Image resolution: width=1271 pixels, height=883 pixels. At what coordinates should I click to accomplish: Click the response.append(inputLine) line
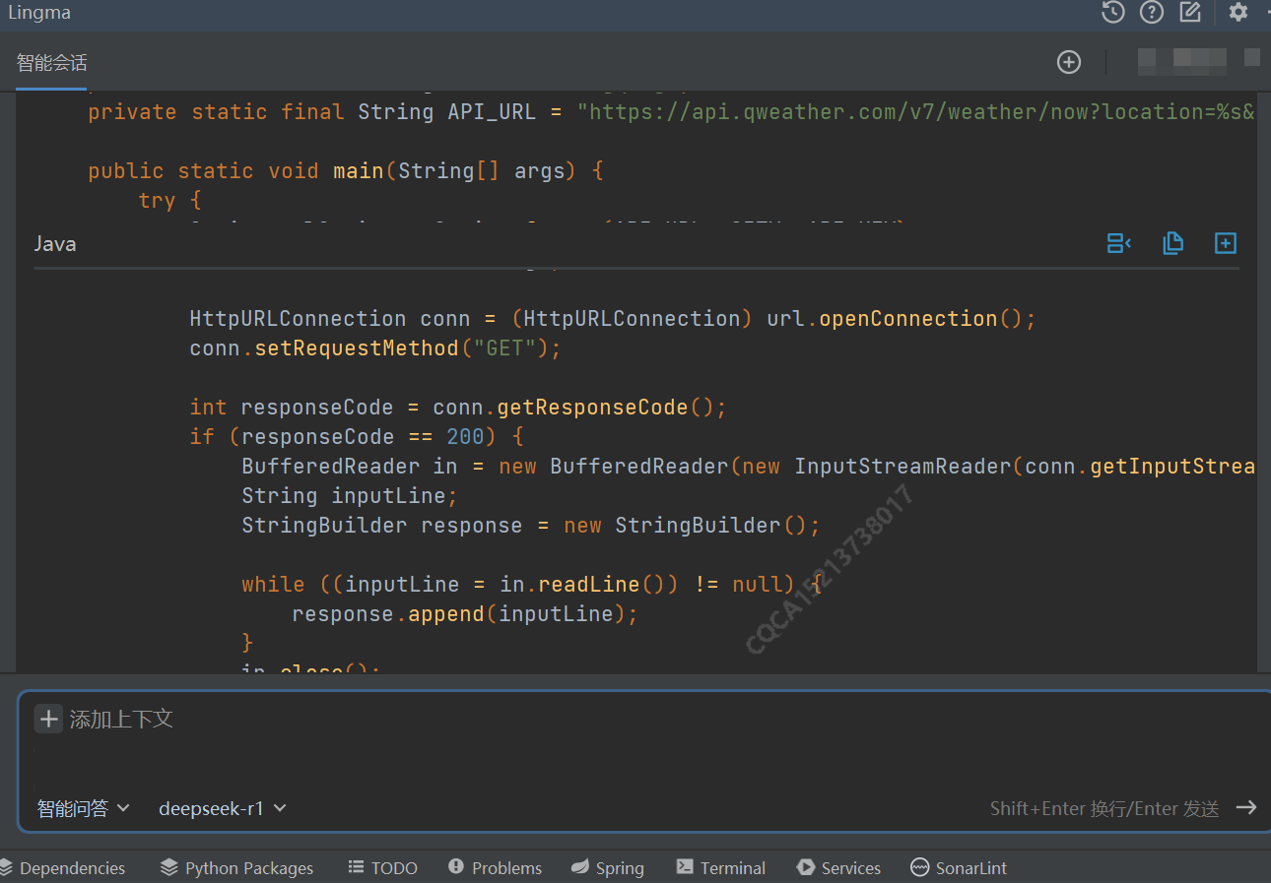[465, 614]
